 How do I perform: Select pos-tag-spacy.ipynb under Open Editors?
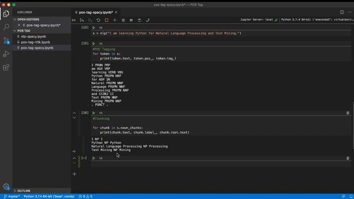pos(43,25)
